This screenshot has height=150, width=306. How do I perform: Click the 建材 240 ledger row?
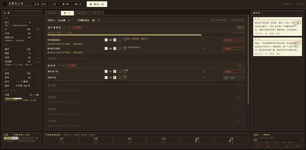(x=22, y=49)
